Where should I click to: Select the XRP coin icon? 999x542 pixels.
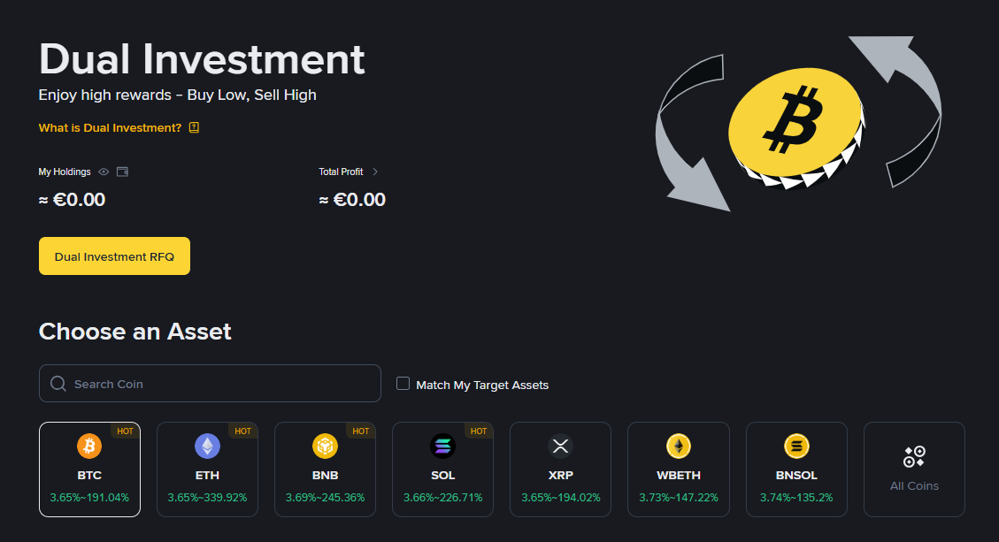[560, 447]
